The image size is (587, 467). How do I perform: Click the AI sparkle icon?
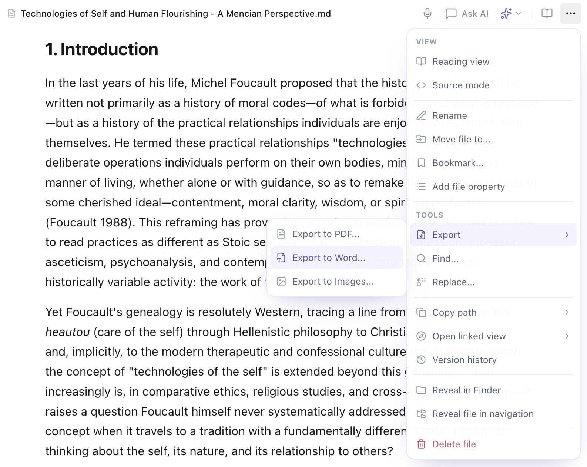(x=506, y=14)
